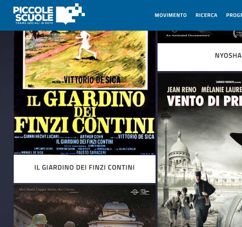Click the Nyosha title link
This screenshot has width=242, height=227.
click(228, 55)
